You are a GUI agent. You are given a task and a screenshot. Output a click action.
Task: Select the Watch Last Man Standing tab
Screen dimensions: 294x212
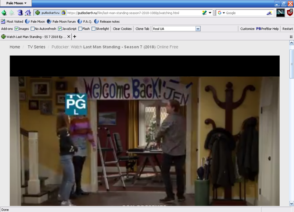coord(36,36)
